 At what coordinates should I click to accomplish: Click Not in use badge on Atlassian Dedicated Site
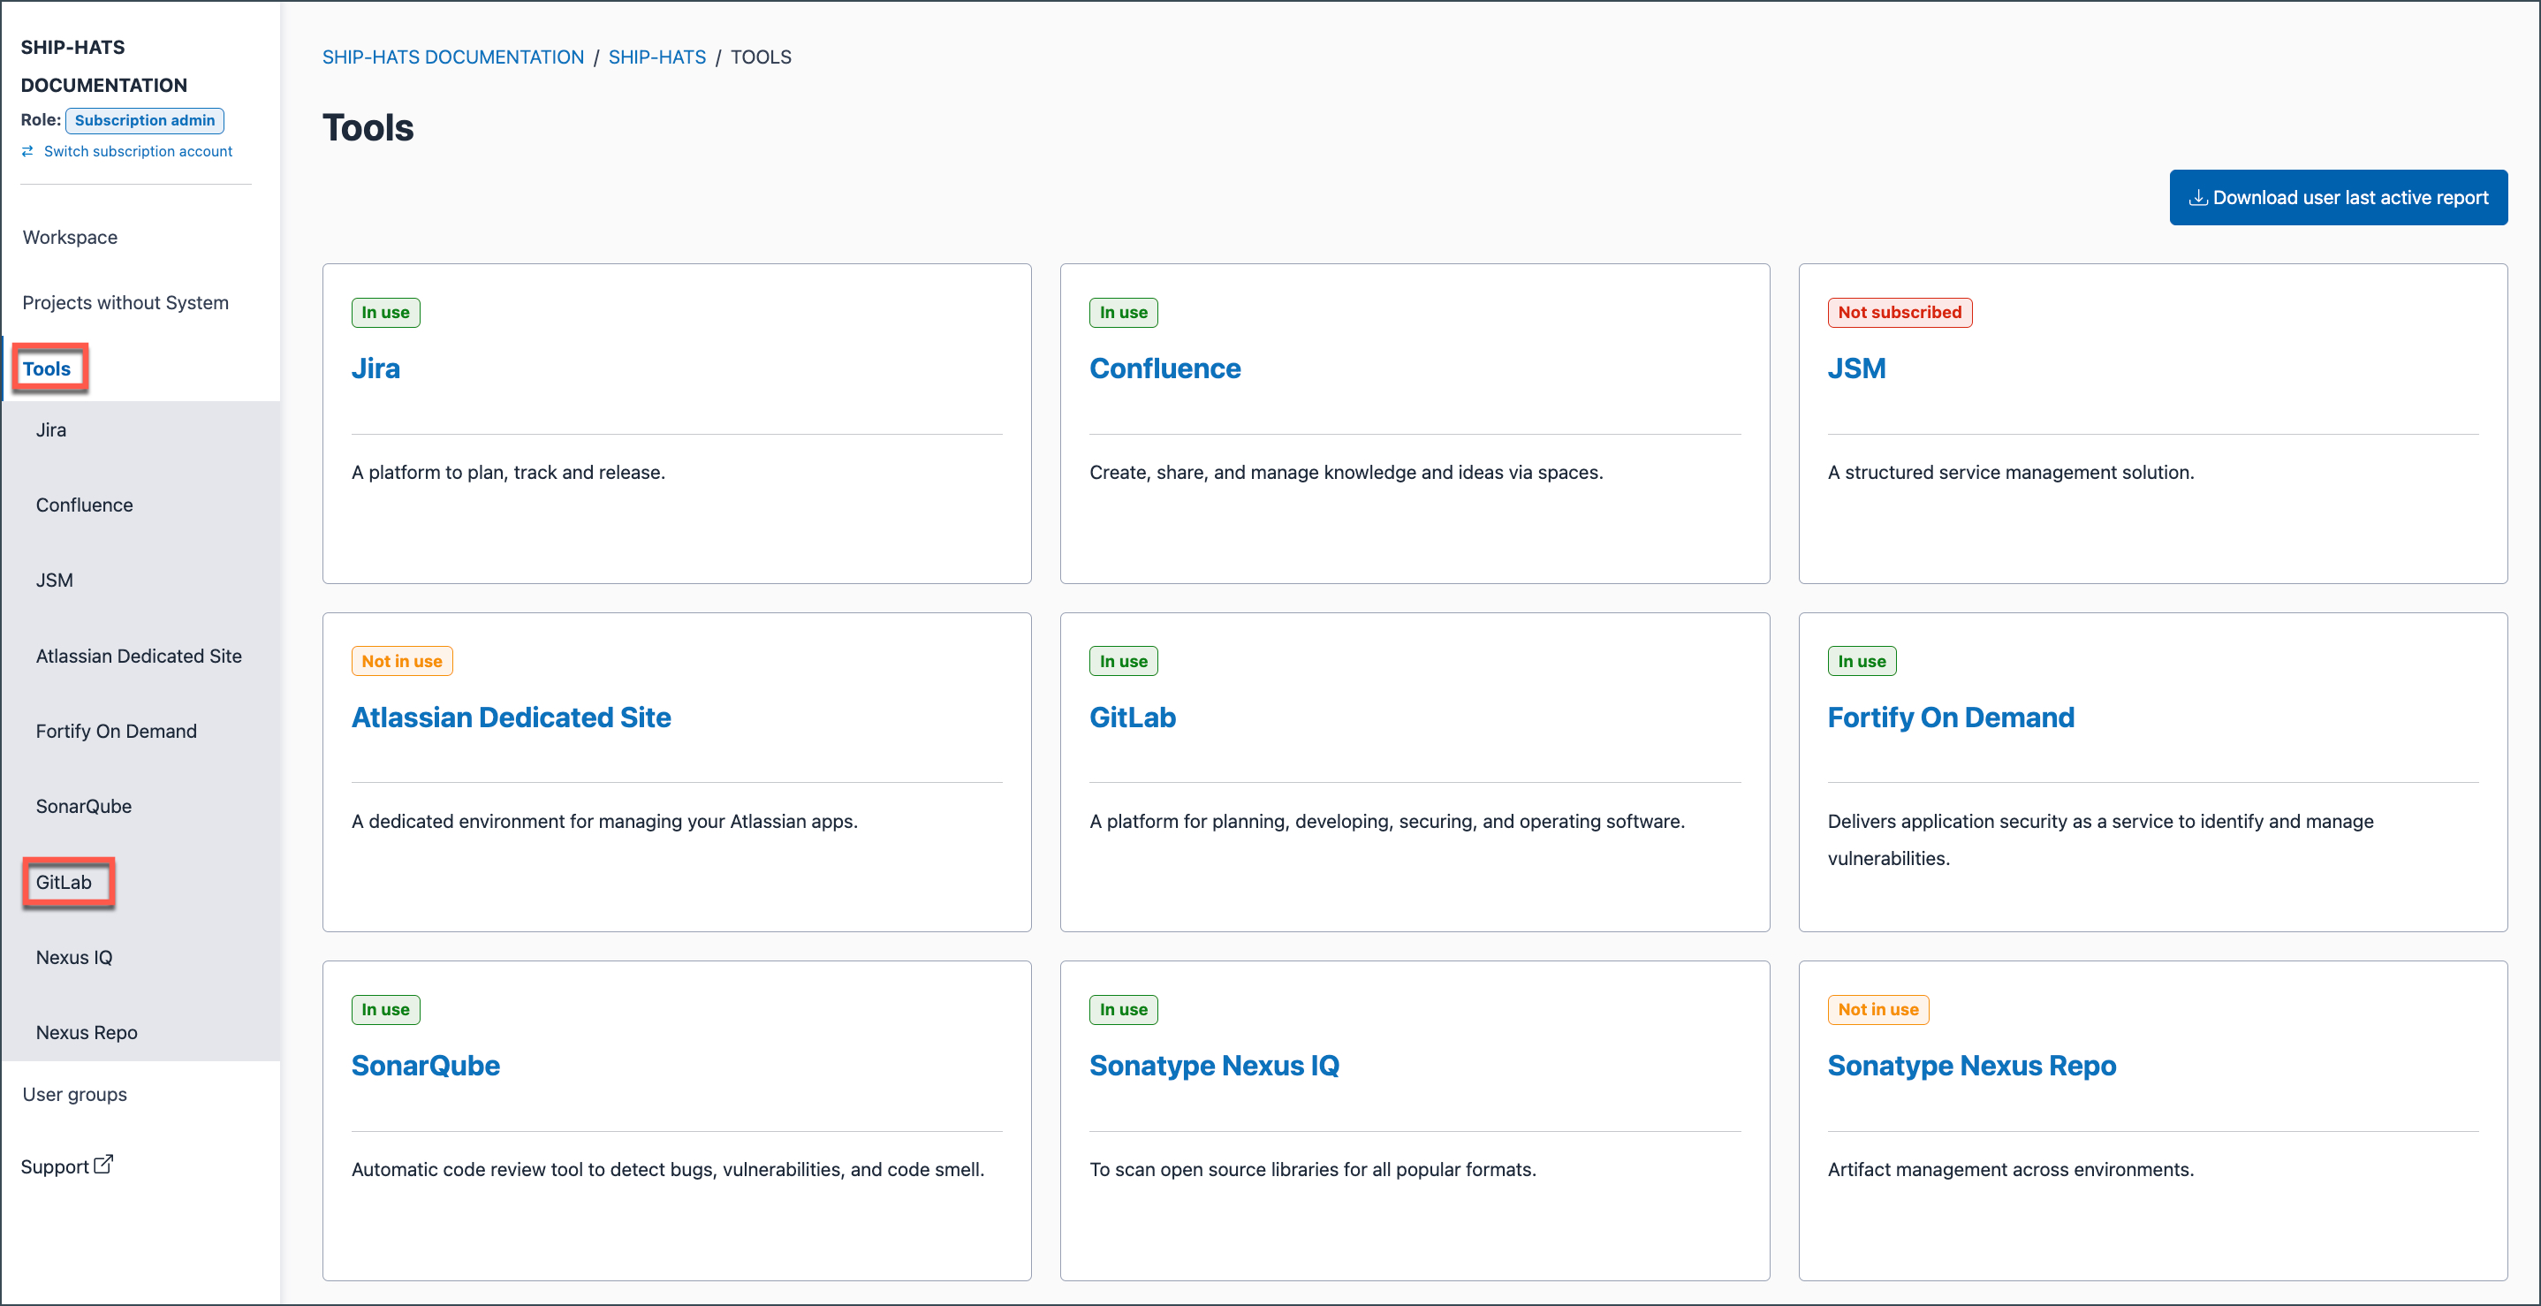click(401, 661)
